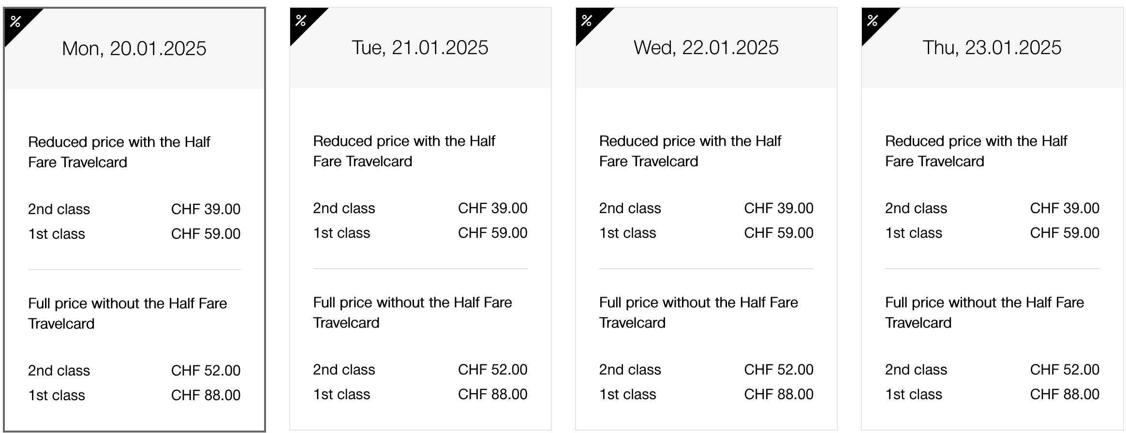Click Monday's reduced 1st class CHF 59.00
Screen dimensions: 1126x433
coord(206,234)
